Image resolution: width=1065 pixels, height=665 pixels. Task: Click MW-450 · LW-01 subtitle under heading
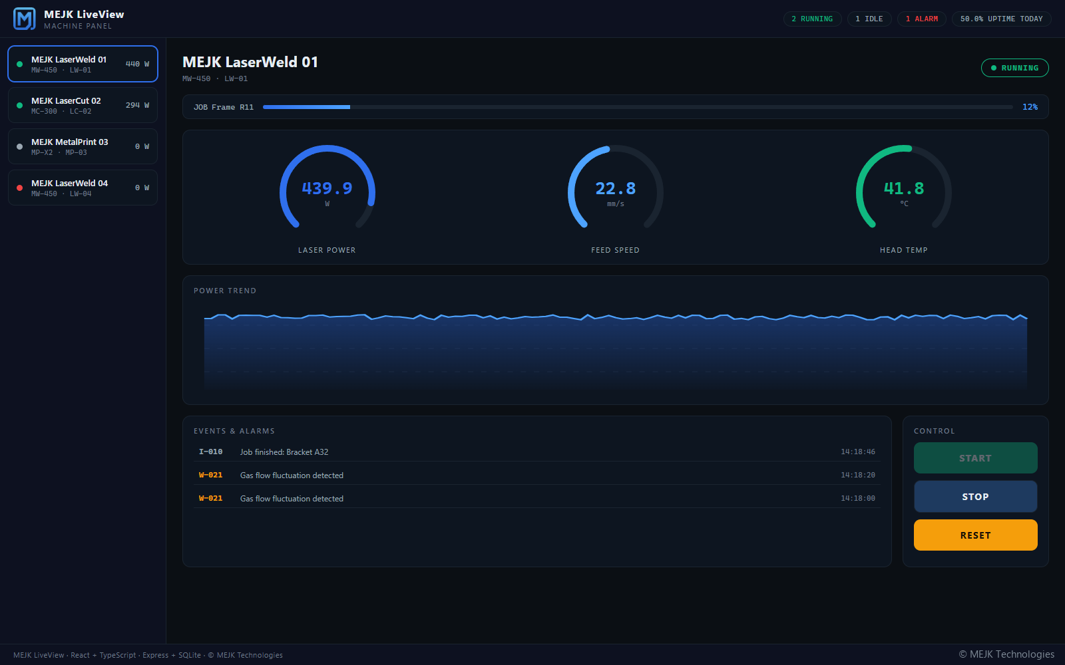click(x=215, y=78)
